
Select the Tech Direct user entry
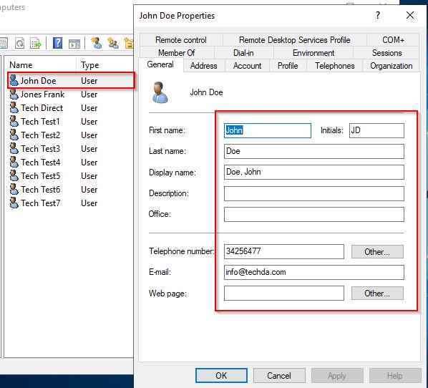click(x=42, y=108)
